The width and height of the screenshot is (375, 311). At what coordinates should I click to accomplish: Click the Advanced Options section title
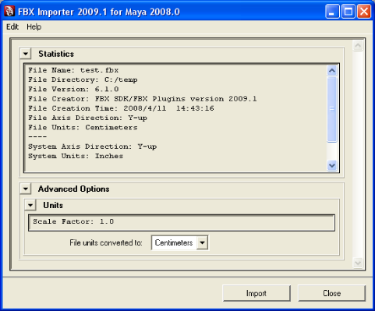[73, 189]
